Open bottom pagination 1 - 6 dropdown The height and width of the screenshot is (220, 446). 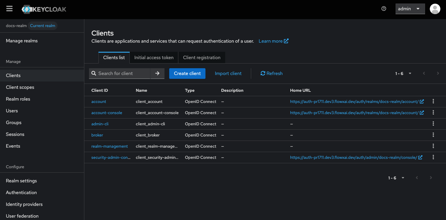tap(396, 178)
